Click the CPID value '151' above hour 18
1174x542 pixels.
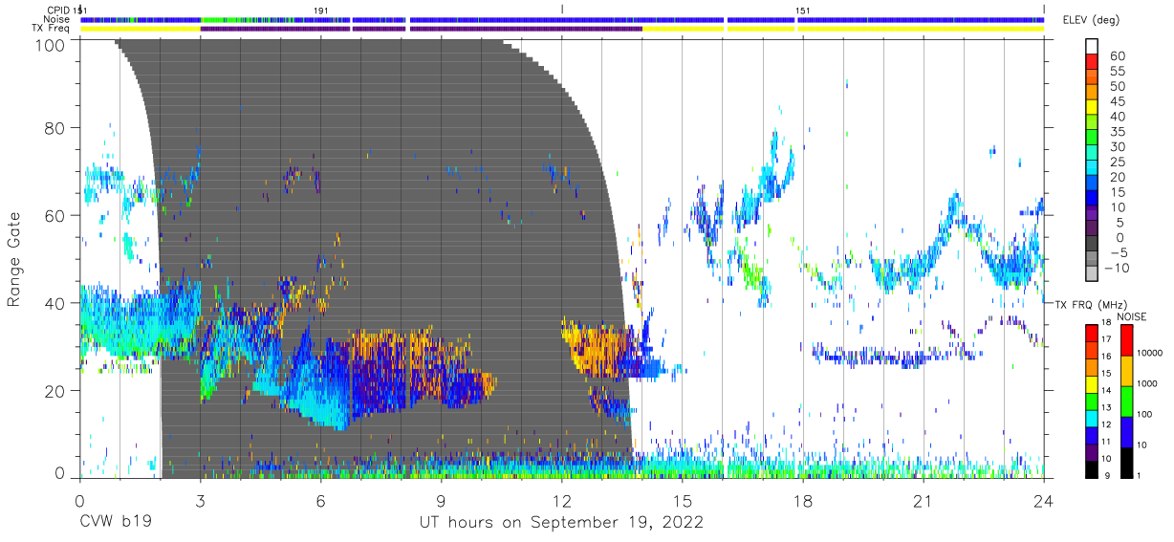[803, 10]
